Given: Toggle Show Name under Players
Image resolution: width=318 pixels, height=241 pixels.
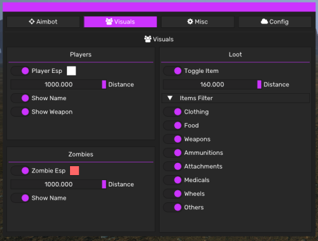Looking at the screenshot, I should tap(20, 98).
